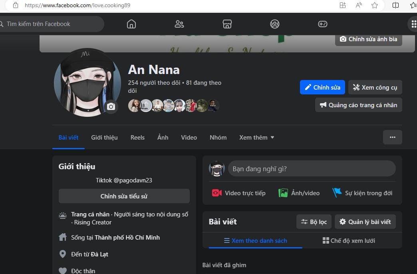Open the three-dot profile options menu
This screenshot has width=417, height=274.
[392, 137]
